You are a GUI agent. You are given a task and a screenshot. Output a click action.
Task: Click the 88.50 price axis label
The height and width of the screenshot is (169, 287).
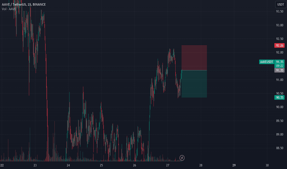click(x=280, y=148)
